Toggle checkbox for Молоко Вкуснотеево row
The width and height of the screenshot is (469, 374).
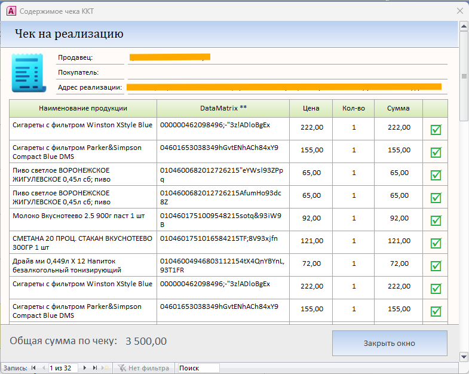click(436, 220)
